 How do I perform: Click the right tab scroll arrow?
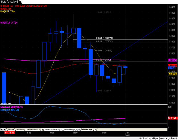point(4,129)
